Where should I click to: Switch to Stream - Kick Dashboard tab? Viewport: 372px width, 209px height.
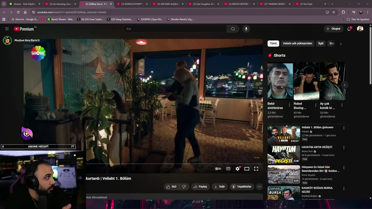tap(25, 4)
